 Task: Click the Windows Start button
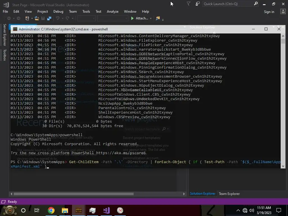(10, 210)
